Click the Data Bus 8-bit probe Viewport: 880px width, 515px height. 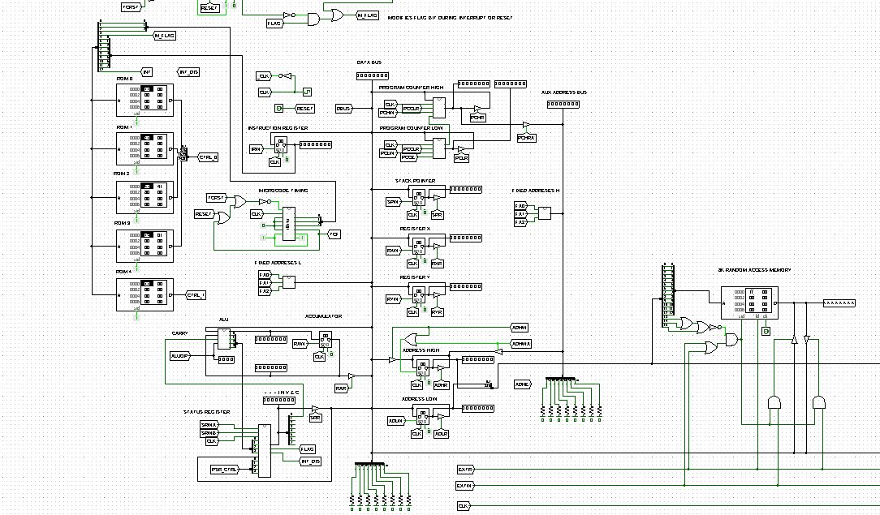point(372,76)
